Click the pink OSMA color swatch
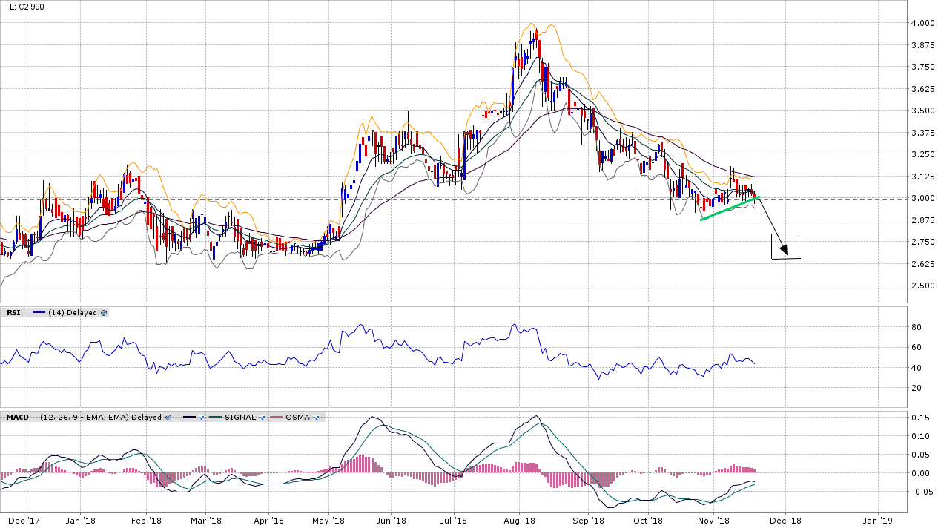The width and height of the screenshot is (941, 531). (277, 418)
